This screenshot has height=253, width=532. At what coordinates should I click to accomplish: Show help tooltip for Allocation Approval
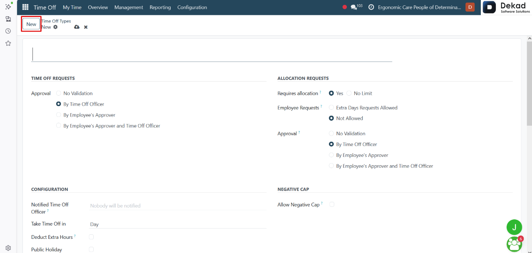point(299,133)
